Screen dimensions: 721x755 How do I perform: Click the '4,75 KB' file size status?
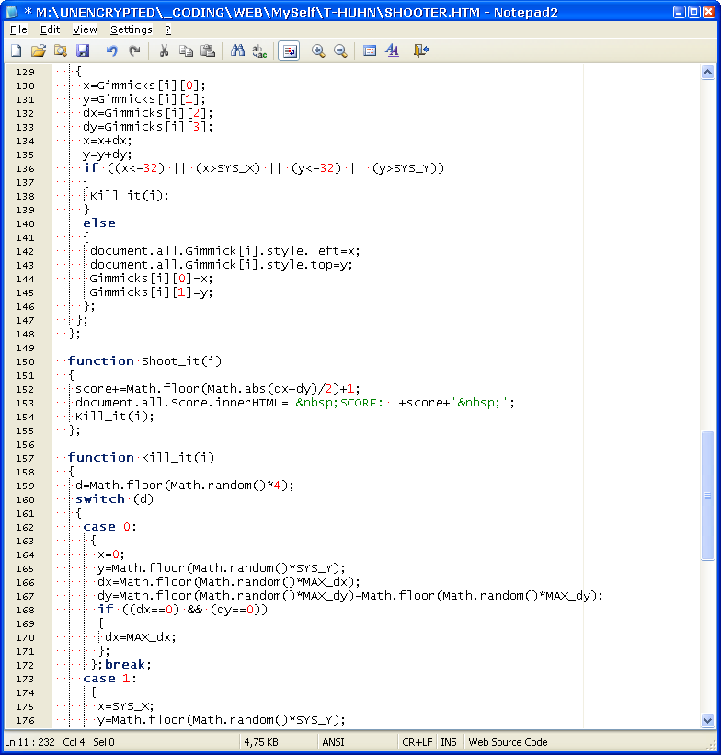(261, 742)
